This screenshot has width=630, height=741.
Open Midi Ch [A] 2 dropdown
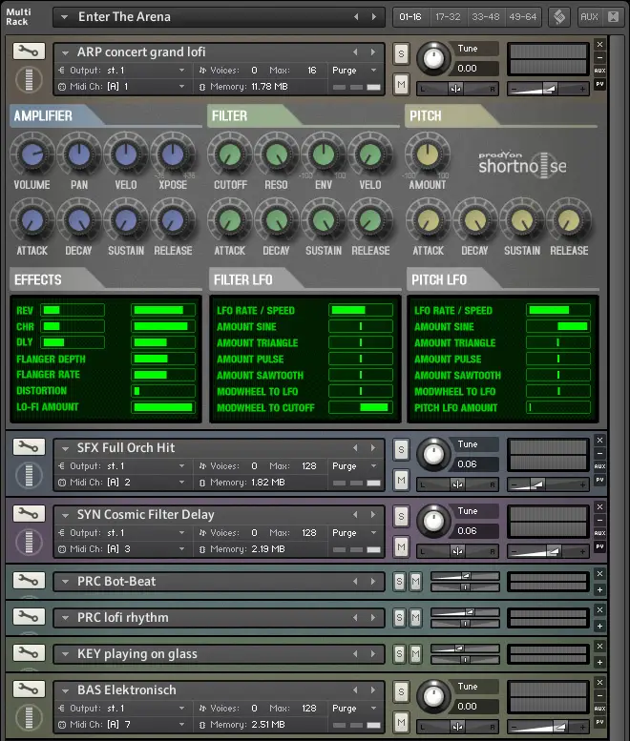181,482
